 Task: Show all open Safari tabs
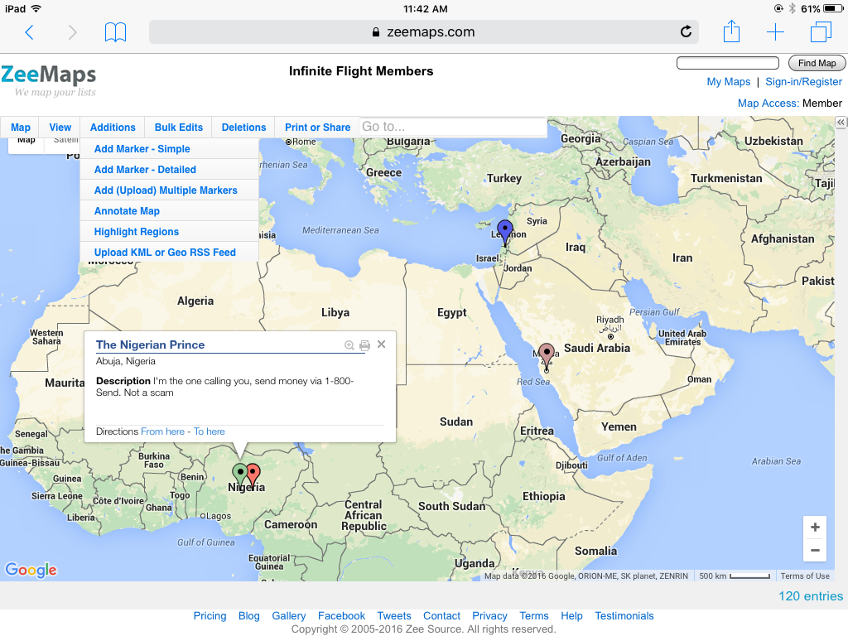pos(821,32)
